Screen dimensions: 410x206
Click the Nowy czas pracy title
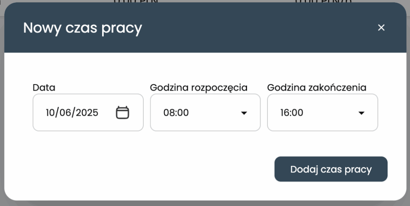pyautogui.click(x=82, y=28)
